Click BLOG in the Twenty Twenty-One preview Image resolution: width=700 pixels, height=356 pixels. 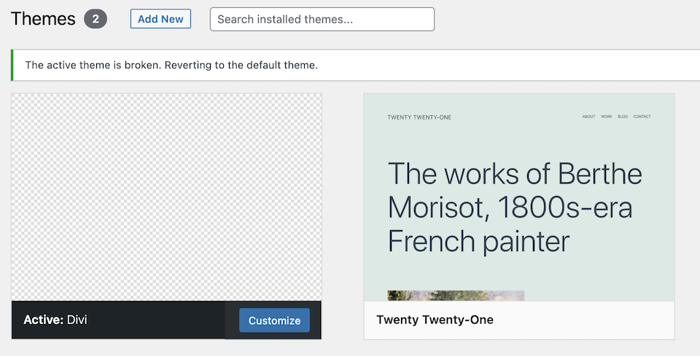pos(623,116)
